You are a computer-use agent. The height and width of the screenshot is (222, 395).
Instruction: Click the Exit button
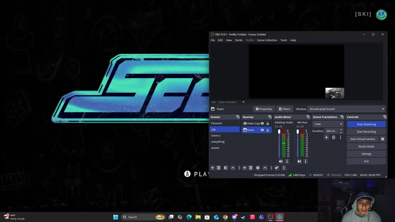pyautogui.click(x=366, y=161)
